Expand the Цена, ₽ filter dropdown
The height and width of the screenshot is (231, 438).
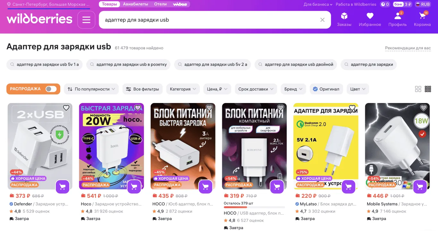(217, 89)
